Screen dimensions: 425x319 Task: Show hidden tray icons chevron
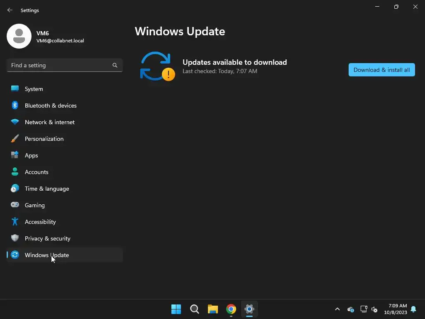tap(337, 309)
